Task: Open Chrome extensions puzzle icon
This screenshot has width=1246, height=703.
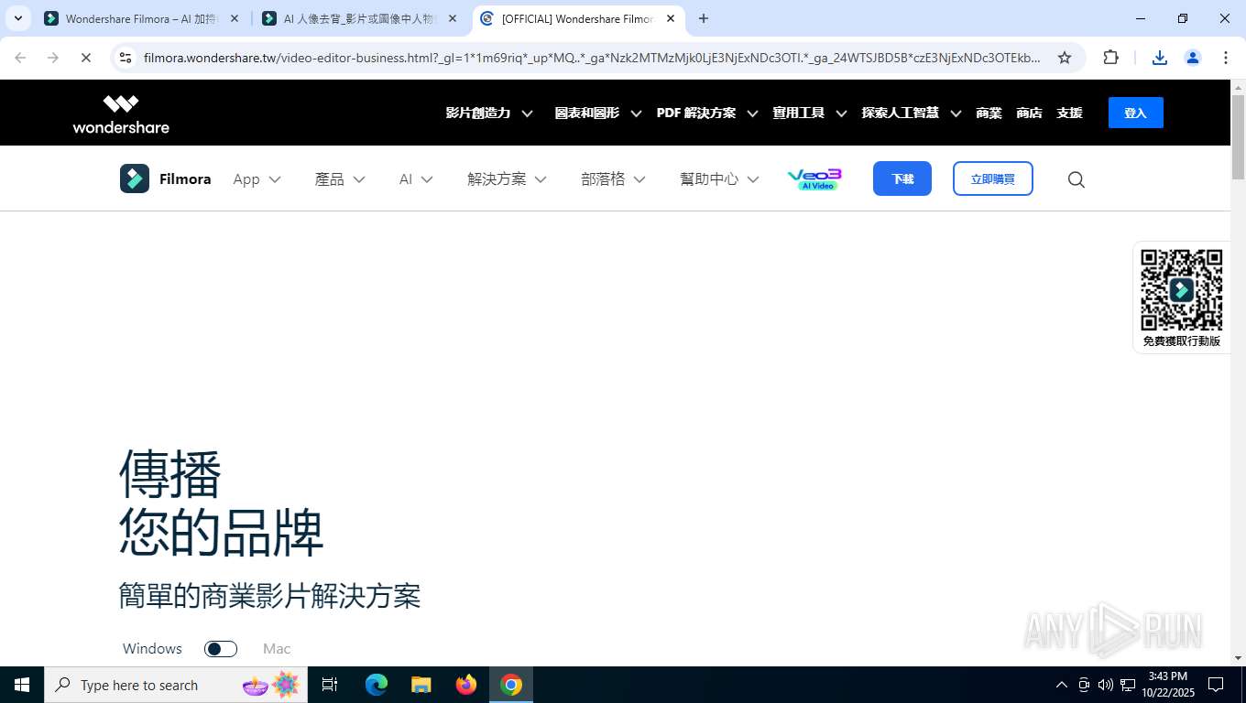Action: tap(1110, 58)
